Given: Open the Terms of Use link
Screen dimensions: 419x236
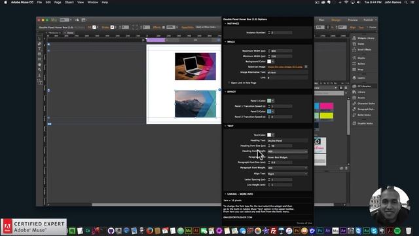Looking at the screenshot, I should (304, 223).
